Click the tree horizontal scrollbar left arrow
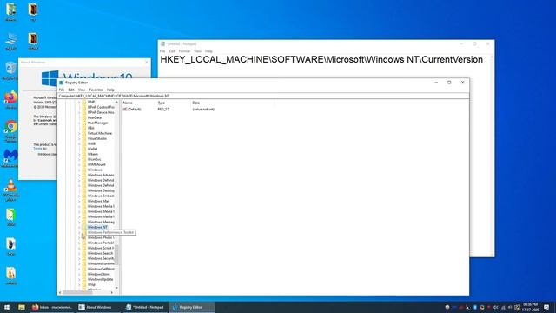The image size is (556, 313). [x=60, y=292]
